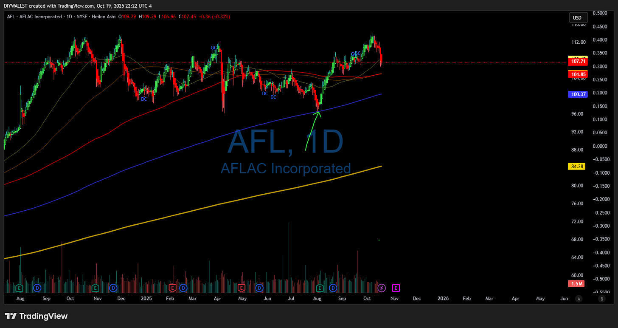Viewport: 618px width, 328px height.
Task: Select the DC death cross label near June
Action: (x=265, y=93)
